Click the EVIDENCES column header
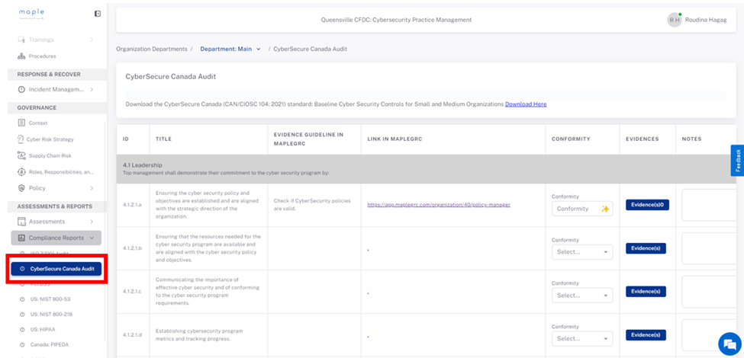Viewport: 744px width, 358px height. pyautogui.click(x=642, y=139)
